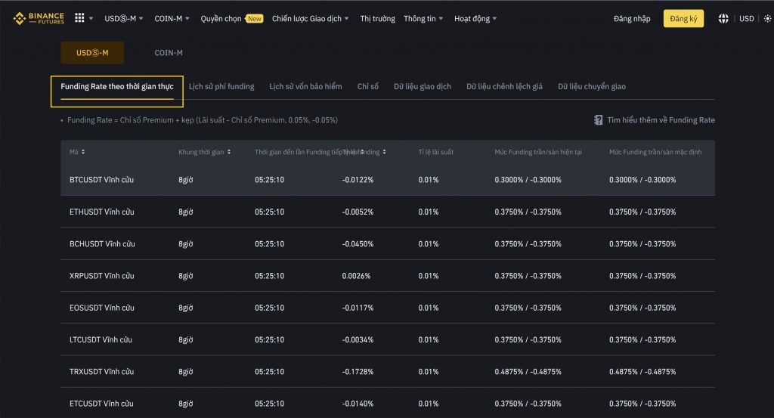Select the USDⓈ-M contract type button
This screenshot has height=418, width=774.
coord(92,53)
